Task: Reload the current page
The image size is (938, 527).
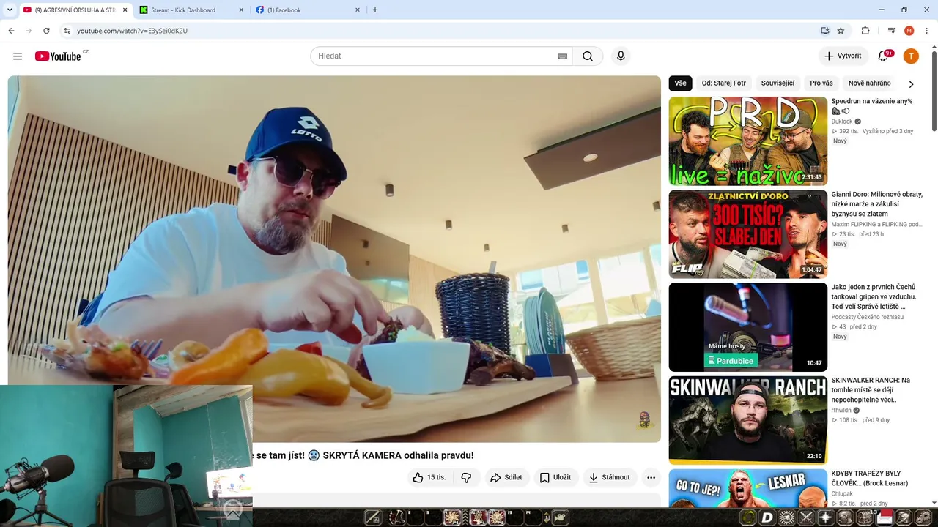Action: point(46,31)
